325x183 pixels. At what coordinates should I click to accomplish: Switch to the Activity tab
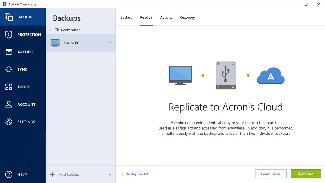click(x=166, y=17)
